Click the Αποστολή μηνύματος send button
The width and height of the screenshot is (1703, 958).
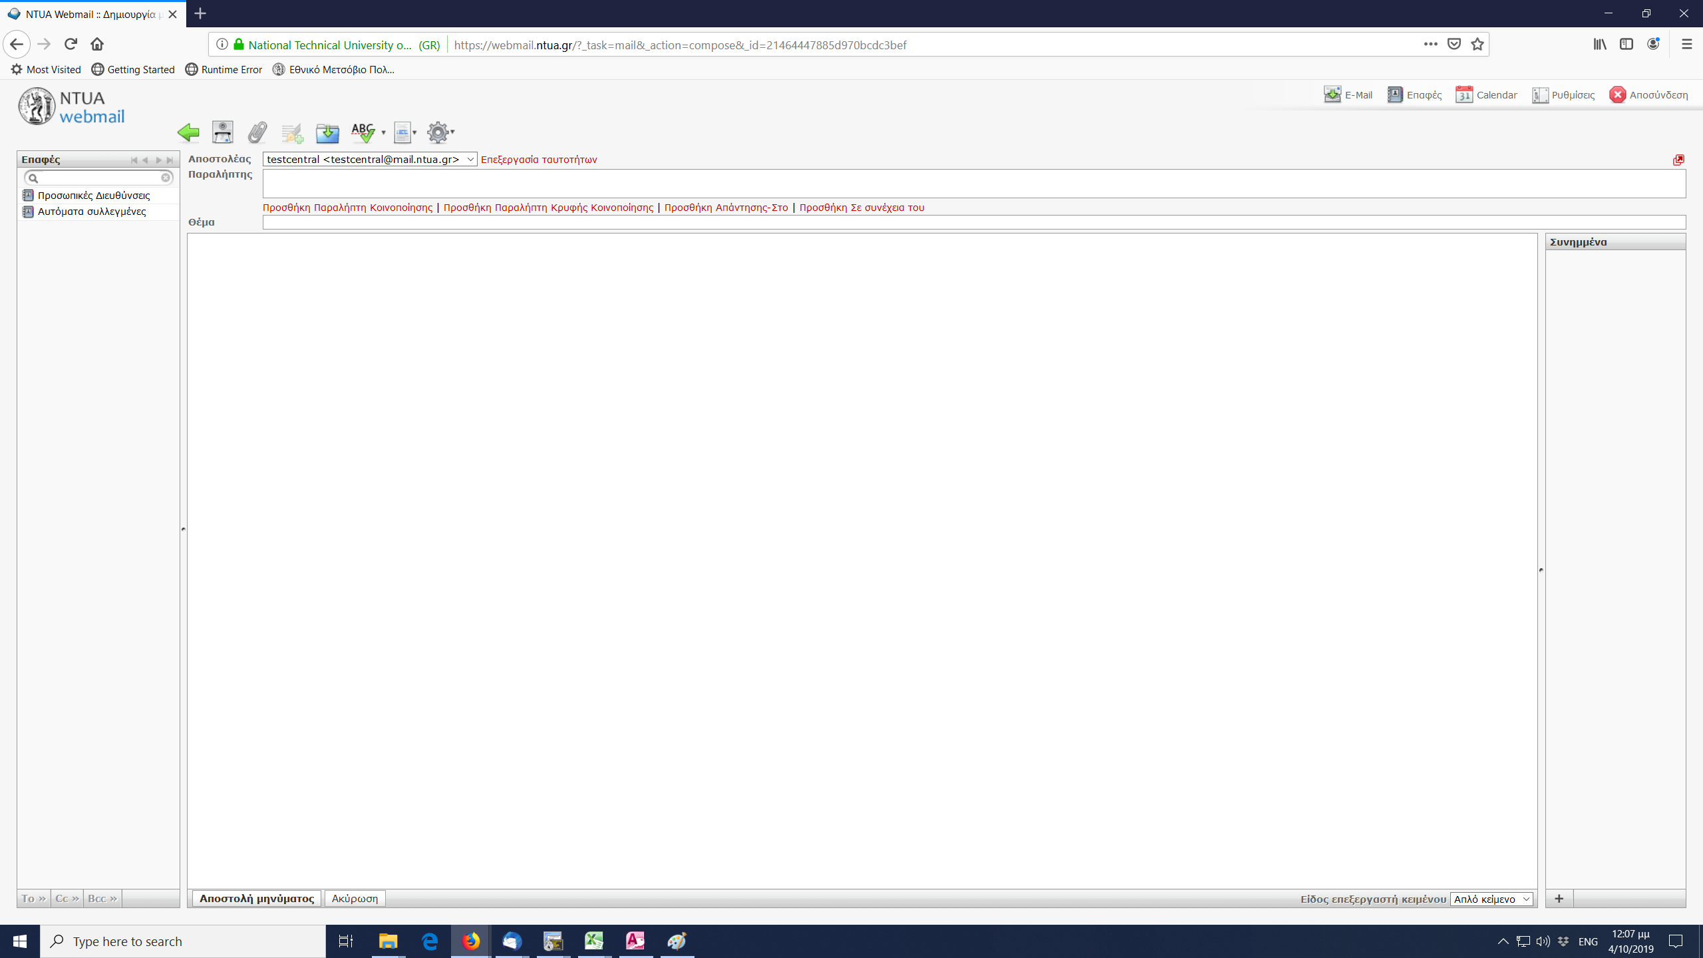pos(257,899)
